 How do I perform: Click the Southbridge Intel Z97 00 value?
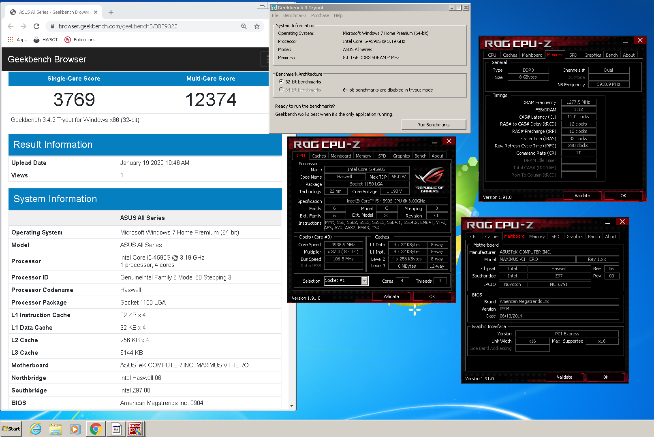pyautogui.click(x=135, y=390)
